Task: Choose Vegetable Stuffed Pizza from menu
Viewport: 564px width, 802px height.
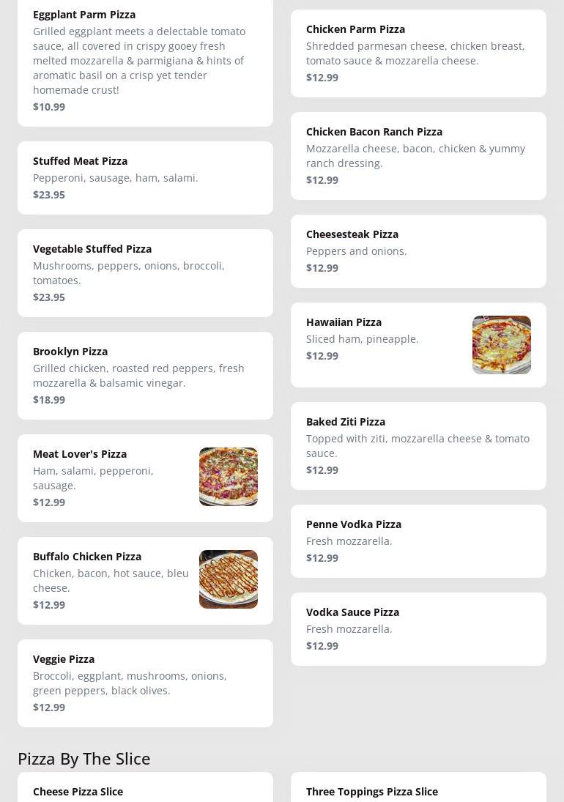Action: [x=145, y=273]
